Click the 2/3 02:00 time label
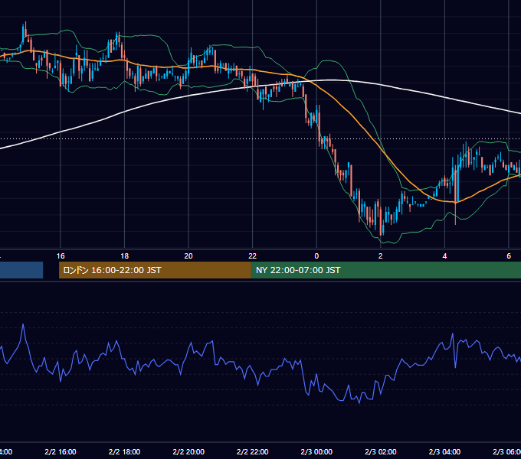 381,451
